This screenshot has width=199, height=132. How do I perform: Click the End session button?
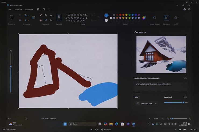106,130
